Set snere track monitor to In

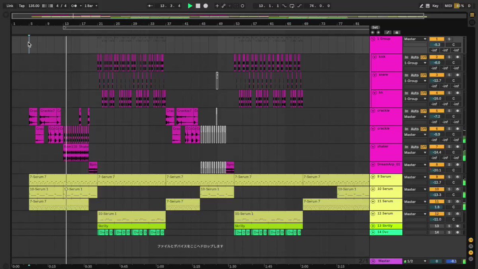click(407, 75)
